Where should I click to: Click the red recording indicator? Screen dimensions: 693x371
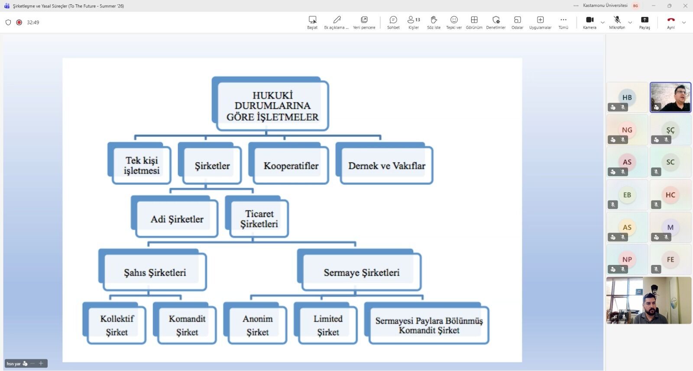19,23
